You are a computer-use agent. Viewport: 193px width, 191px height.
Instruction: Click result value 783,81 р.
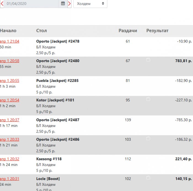tap(184, 61)
